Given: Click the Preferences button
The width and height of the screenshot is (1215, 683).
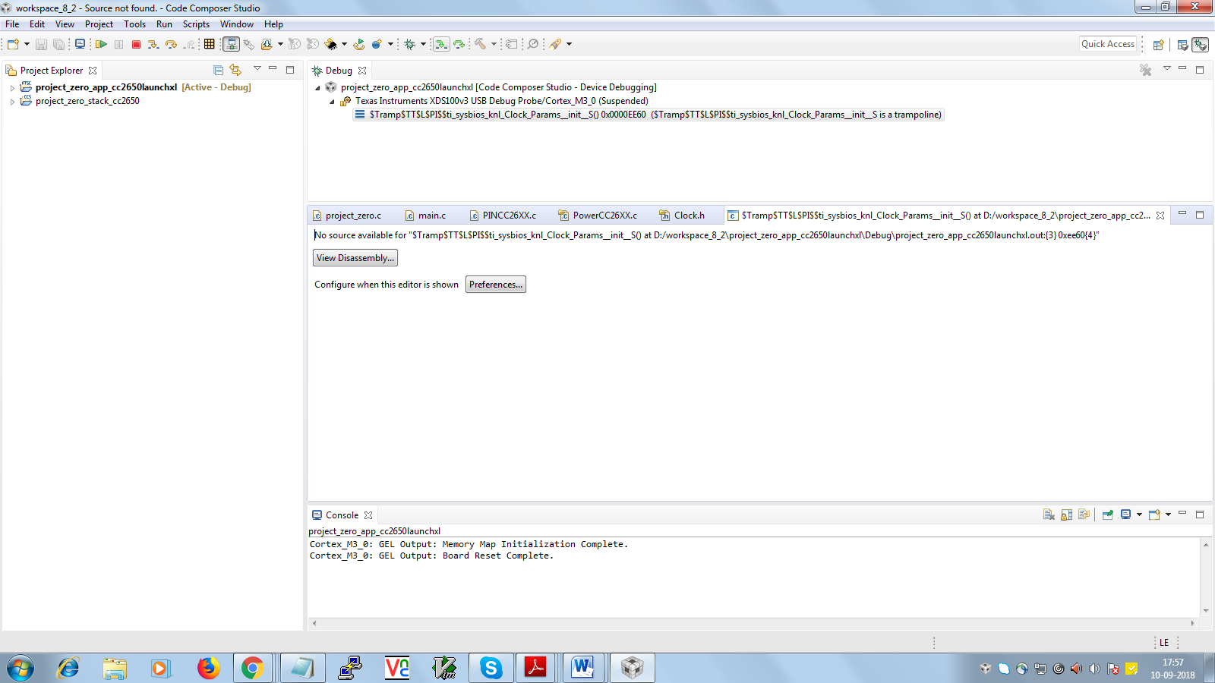Looking at the screenshot, I should coord(496,285).
